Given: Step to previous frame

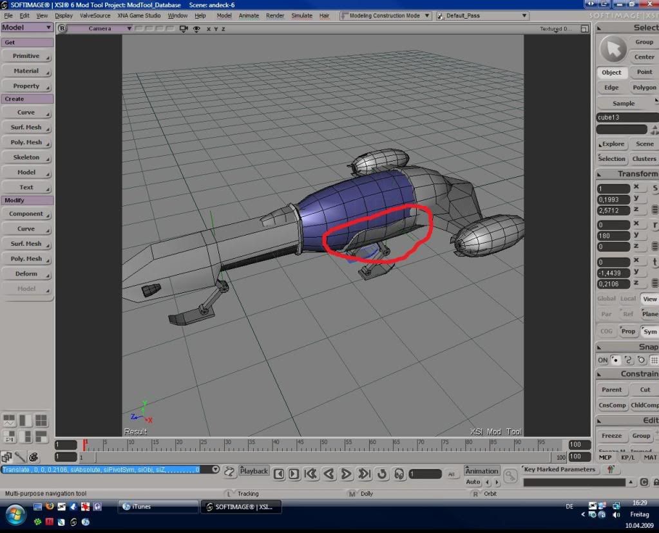Looking at the screenshot, I should click(279, 474).
